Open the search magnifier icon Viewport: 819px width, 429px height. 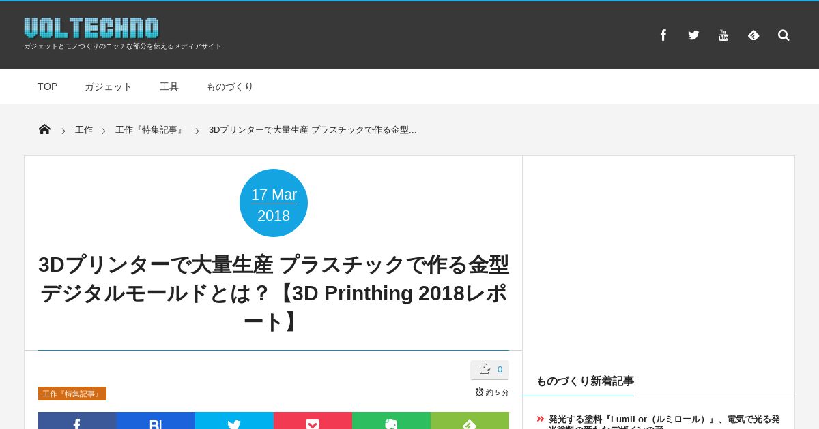pyautogui.click(x=784, y=35)
